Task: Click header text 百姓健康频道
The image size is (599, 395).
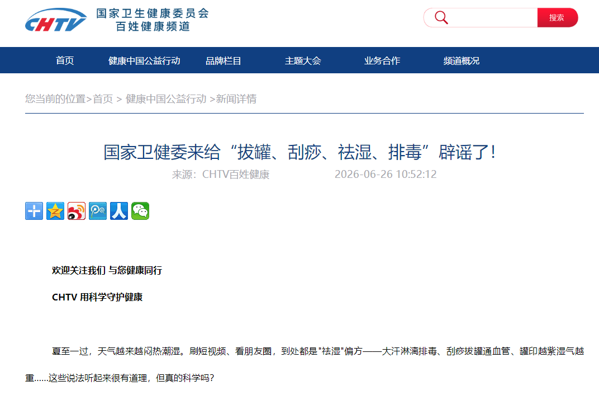Action: coord(153,26)
